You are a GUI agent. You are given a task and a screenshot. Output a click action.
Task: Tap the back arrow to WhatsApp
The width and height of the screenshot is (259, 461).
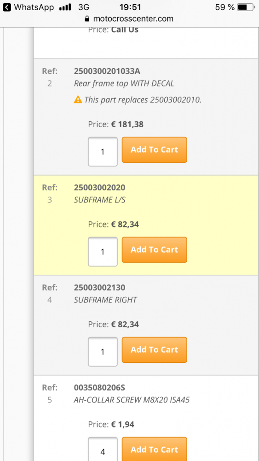coord(7,7)
